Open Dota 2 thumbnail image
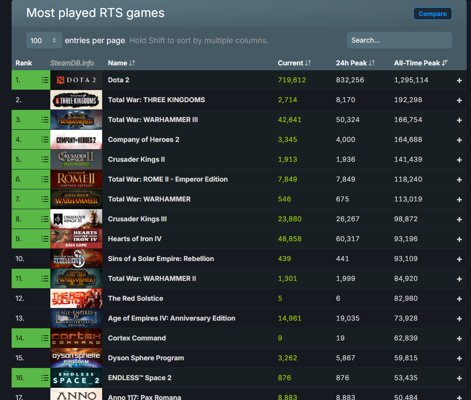 [76, 80]
